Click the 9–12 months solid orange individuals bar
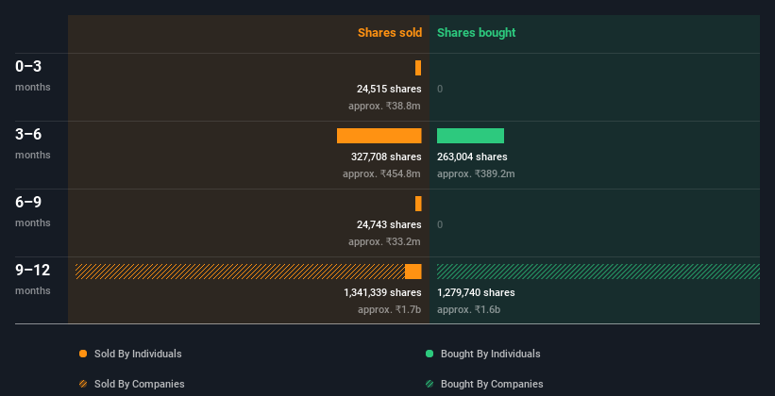 tap(413, 272)
